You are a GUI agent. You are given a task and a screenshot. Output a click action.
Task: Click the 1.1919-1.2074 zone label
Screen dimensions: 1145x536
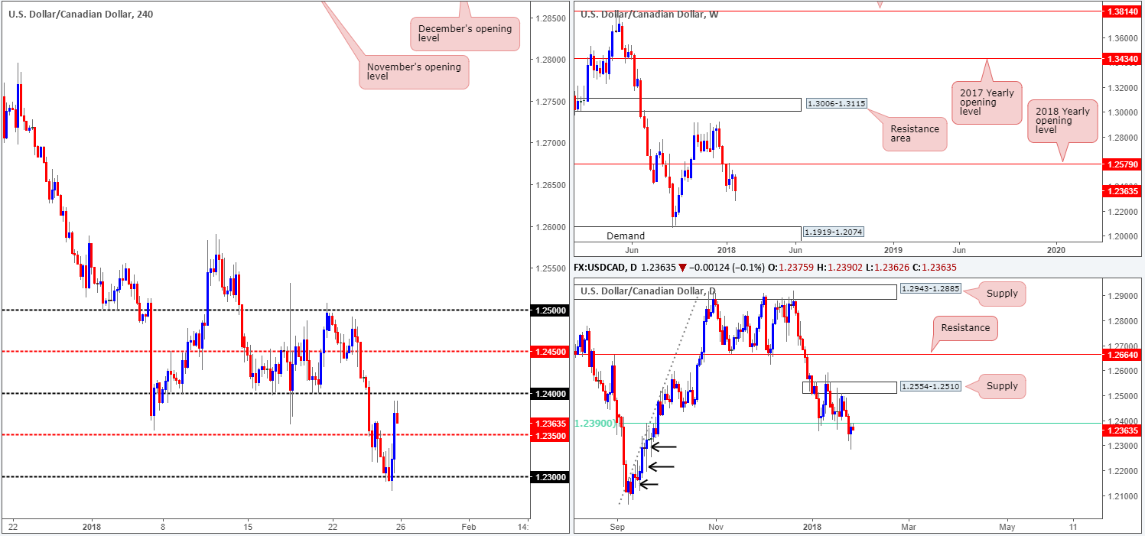coord(833,231)
